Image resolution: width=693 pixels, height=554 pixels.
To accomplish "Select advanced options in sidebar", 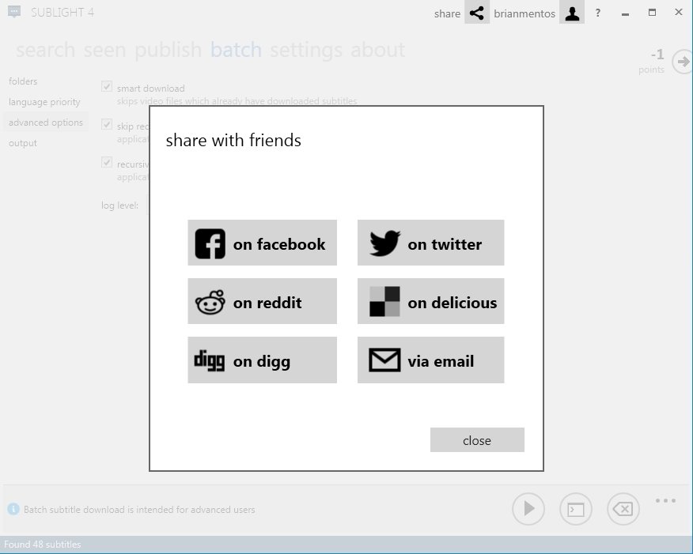I will pos(46,122).
